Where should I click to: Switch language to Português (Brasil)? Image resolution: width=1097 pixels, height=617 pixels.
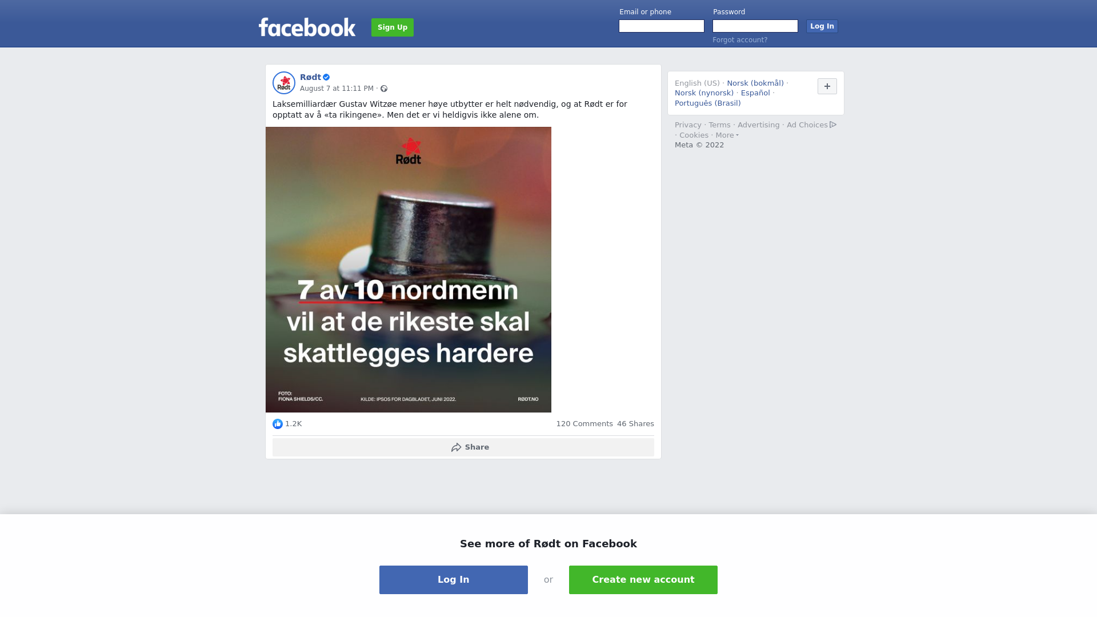pos(708,103)
